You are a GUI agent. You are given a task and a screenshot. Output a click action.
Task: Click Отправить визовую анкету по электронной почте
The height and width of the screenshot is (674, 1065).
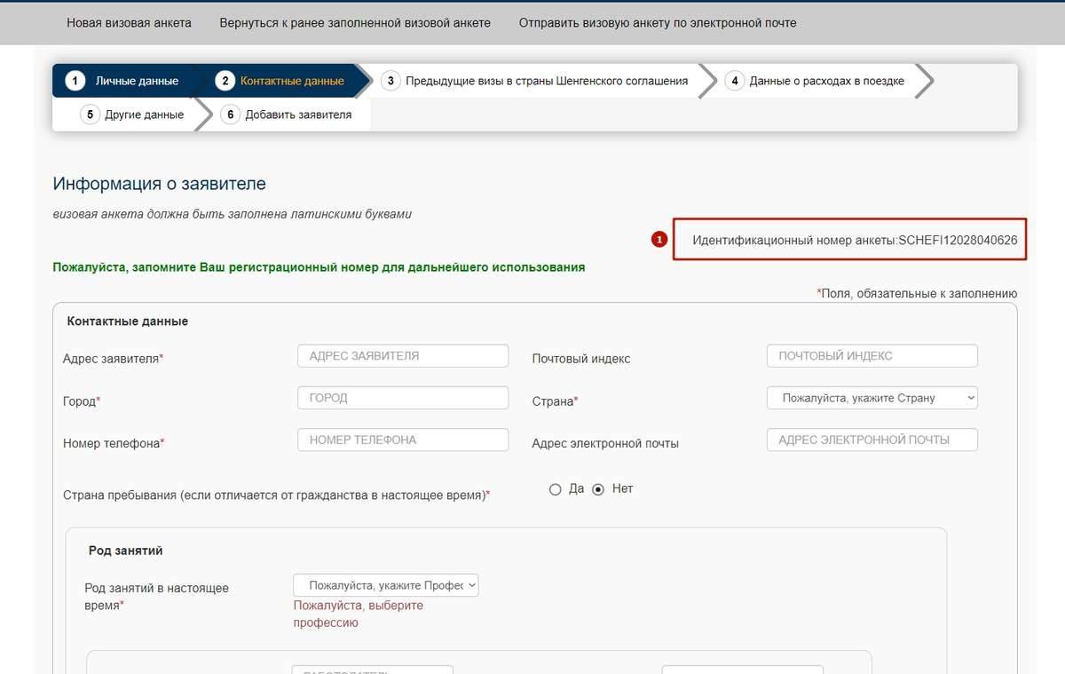(x=657, y=22)
